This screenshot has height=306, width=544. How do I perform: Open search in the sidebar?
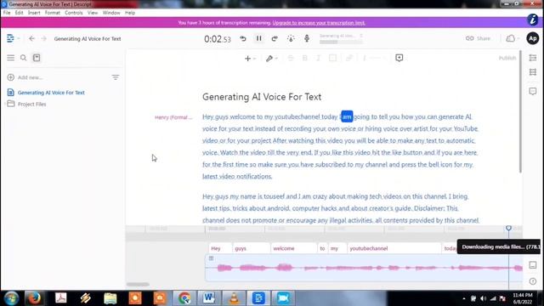tap(23, 58)
